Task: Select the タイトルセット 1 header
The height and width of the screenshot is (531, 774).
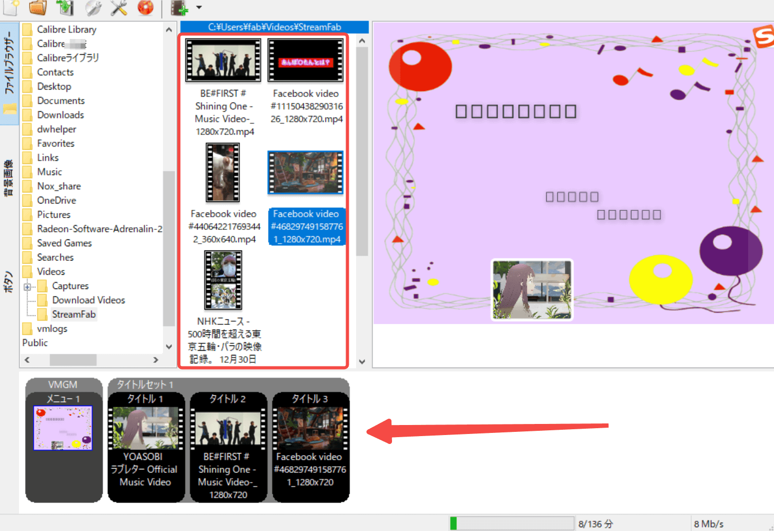Action: 145,384
